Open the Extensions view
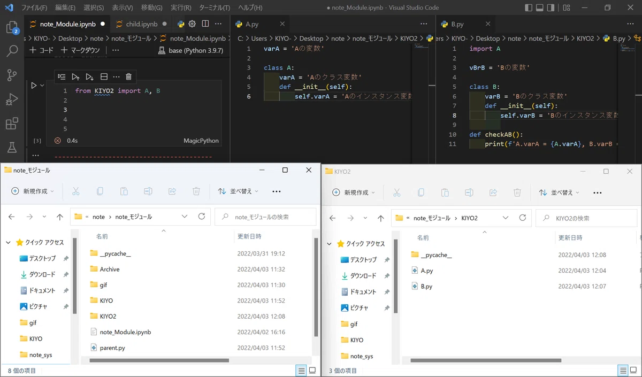Screen dimensions: 642x377 [12, 124]
